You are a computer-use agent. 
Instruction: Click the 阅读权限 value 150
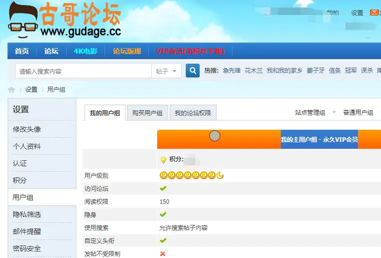[165, 201]
